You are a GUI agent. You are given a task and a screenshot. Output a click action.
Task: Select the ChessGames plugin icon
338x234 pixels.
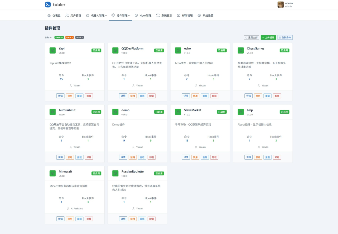coord(241,50)
